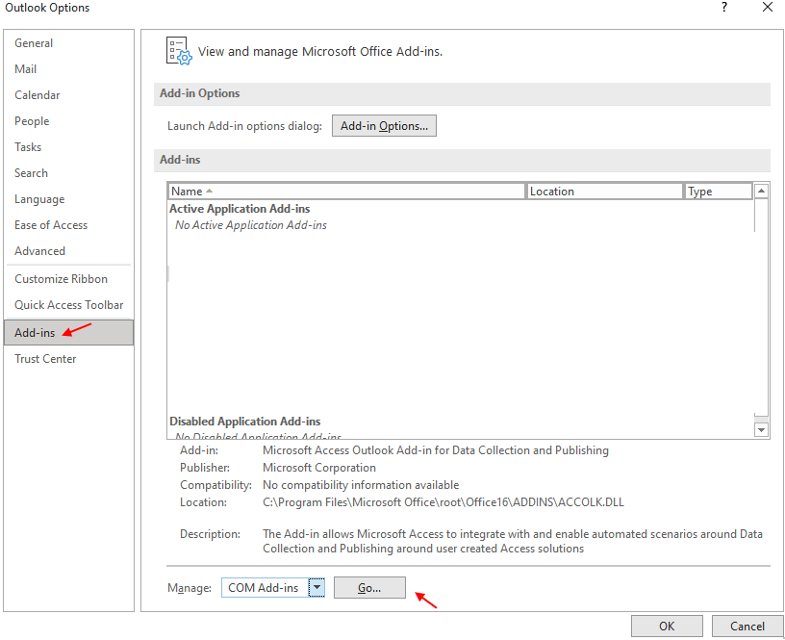The image size is (785, 640).
Task: Click the Go... button
Action: pos(369,587)
